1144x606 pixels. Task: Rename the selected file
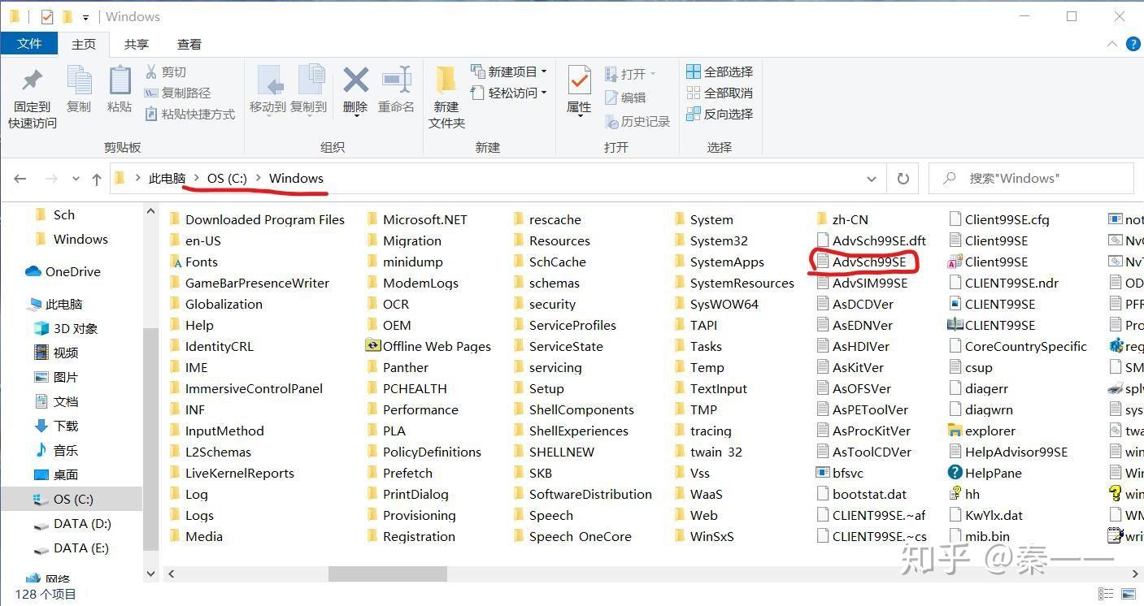pyautogui.click(x=396, y=89)
